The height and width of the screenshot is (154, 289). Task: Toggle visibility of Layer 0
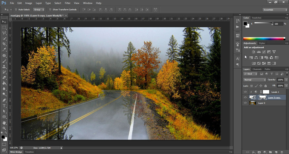point(245,103)
